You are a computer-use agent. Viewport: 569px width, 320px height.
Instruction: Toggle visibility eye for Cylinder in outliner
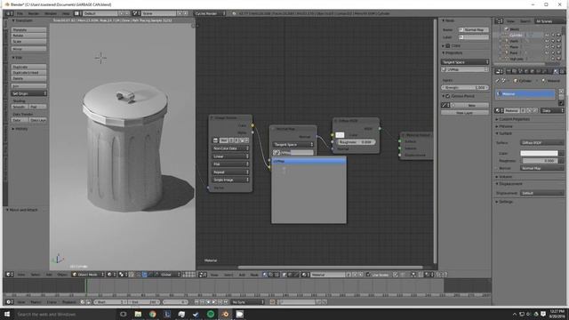tap(547, 36)
